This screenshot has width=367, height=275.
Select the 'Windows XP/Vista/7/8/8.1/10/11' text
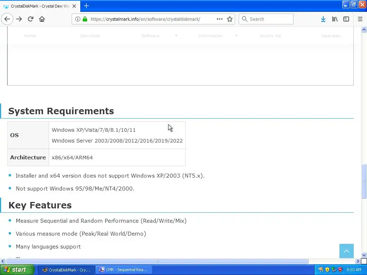coord(94,130)
